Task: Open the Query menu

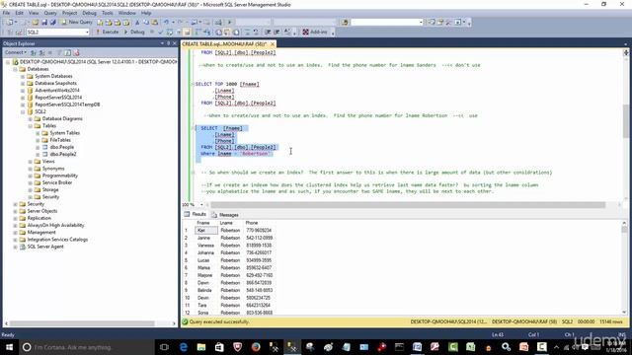Action: pos(50,13)
